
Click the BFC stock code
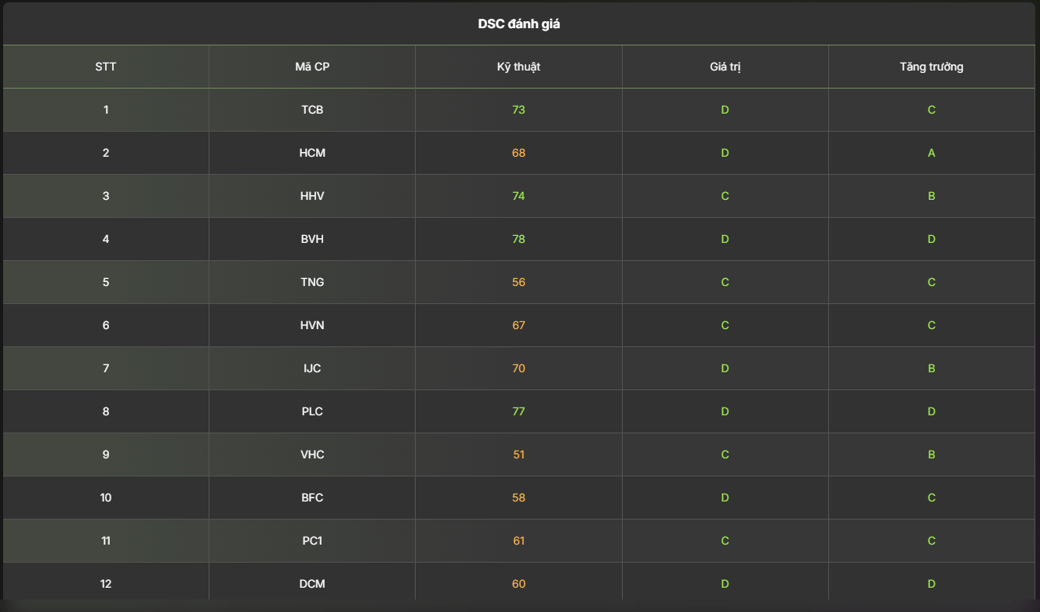click(312, 498)
